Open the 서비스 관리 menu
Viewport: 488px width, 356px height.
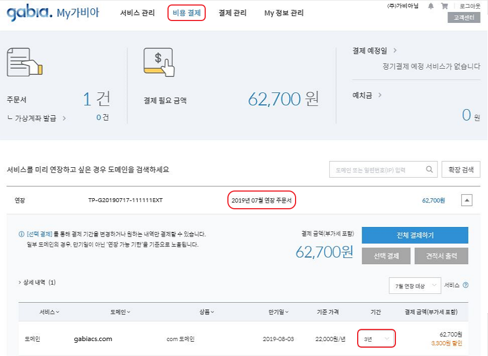click(x=138, y=13)
